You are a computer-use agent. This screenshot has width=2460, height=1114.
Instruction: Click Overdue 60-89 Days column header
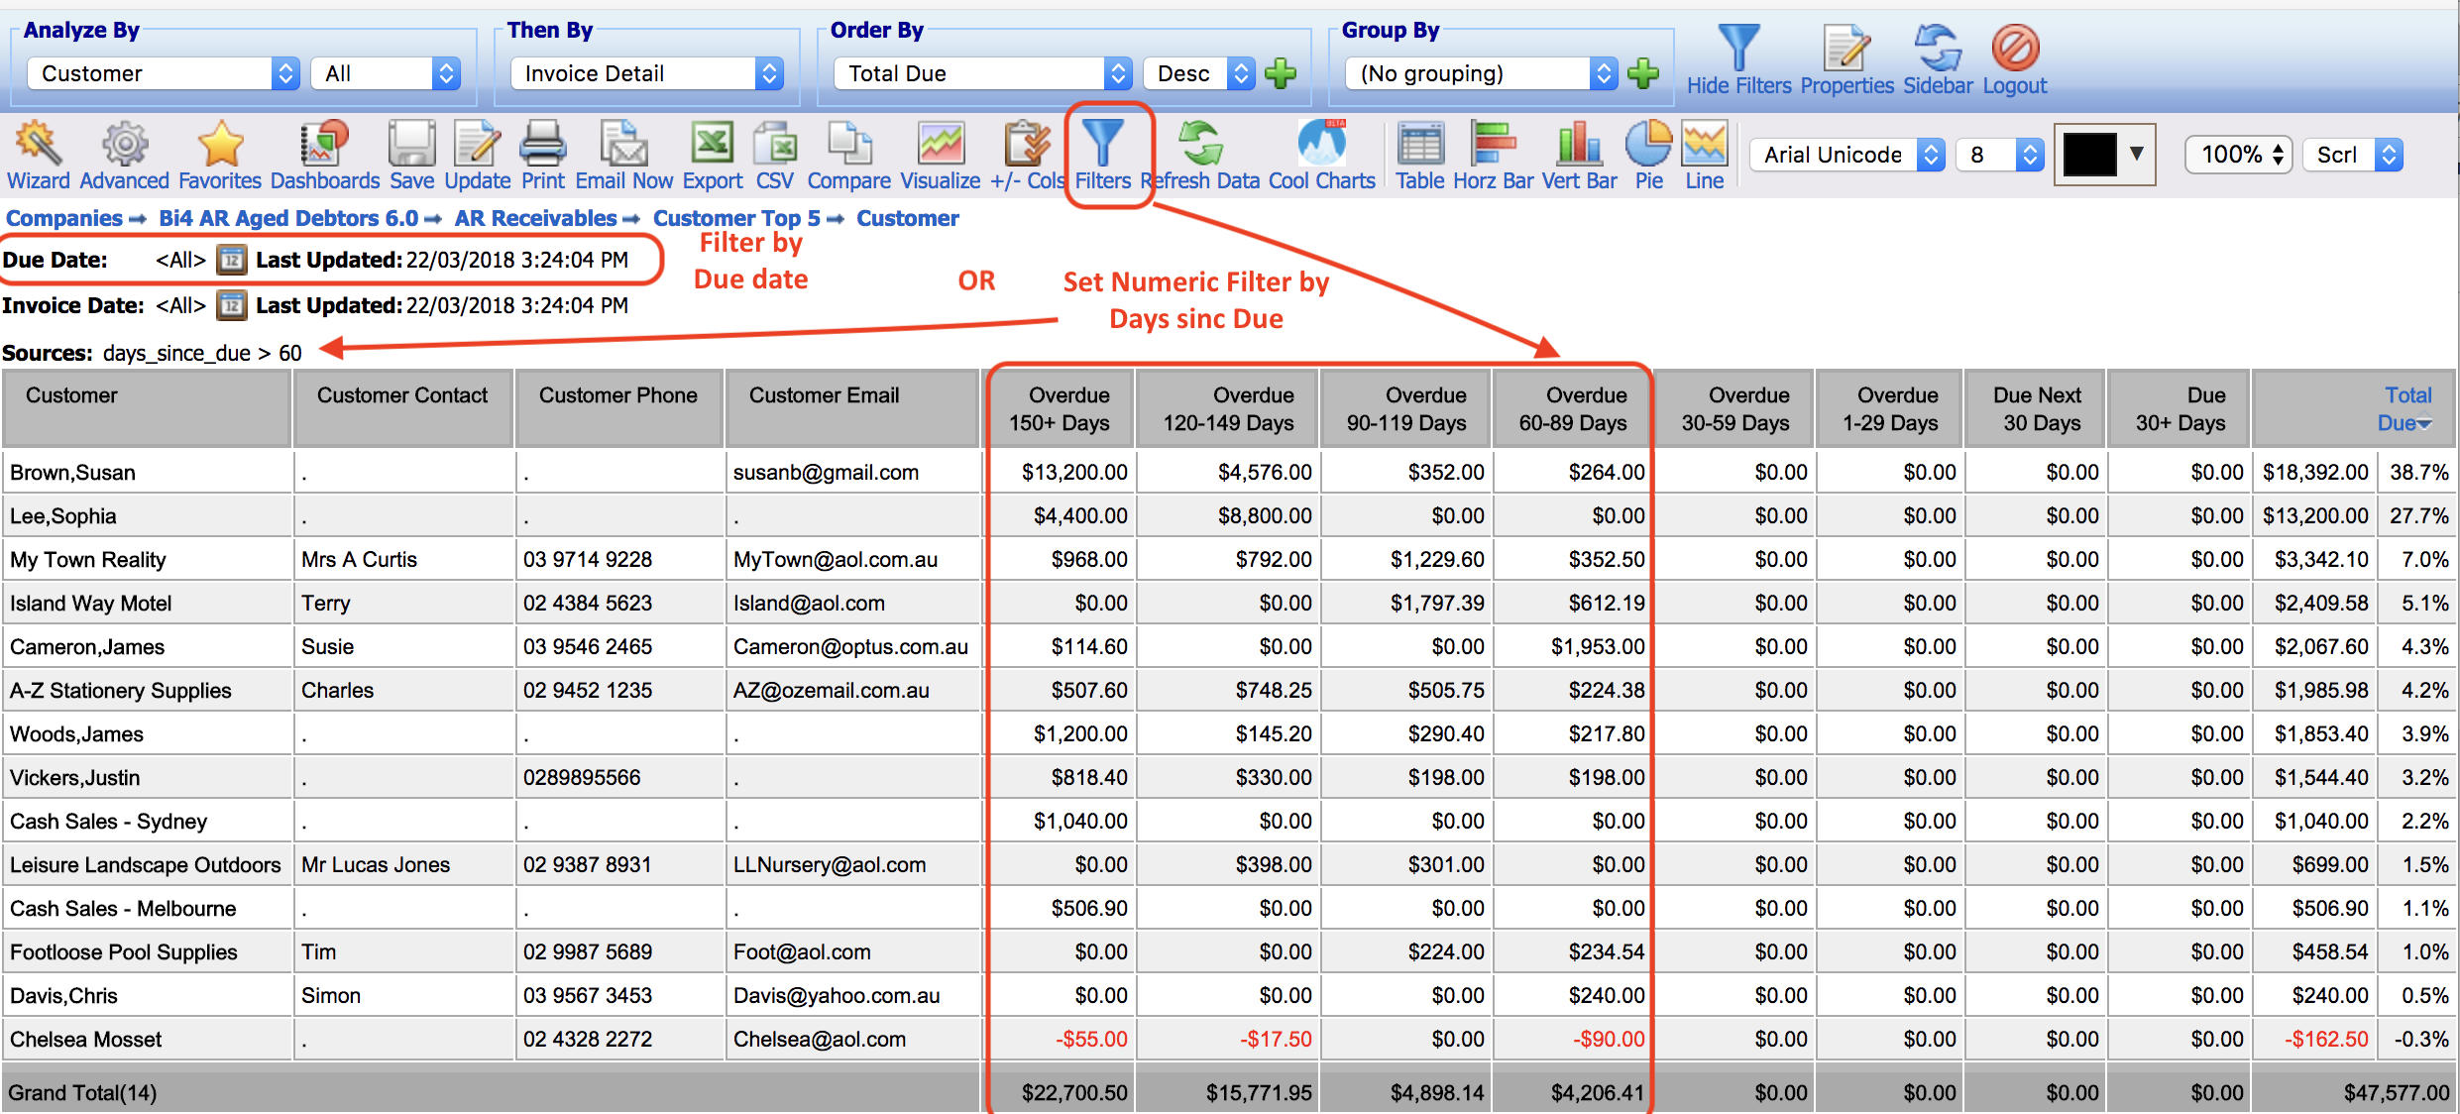pyautogui.click(x=1573, y=408)
